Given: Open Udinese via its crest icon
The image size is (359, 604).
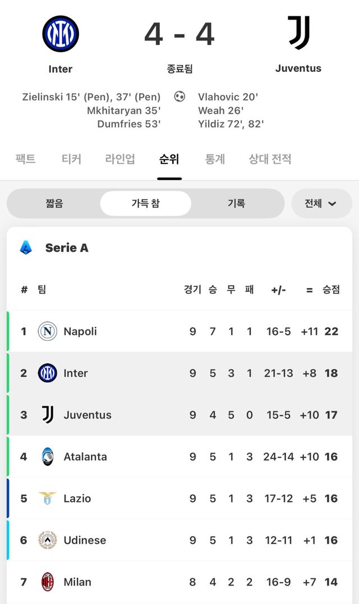Looking at the screenshot, I should click(x=48, y=540).
